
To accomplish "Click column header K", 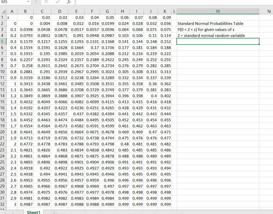I will point(165,11).
